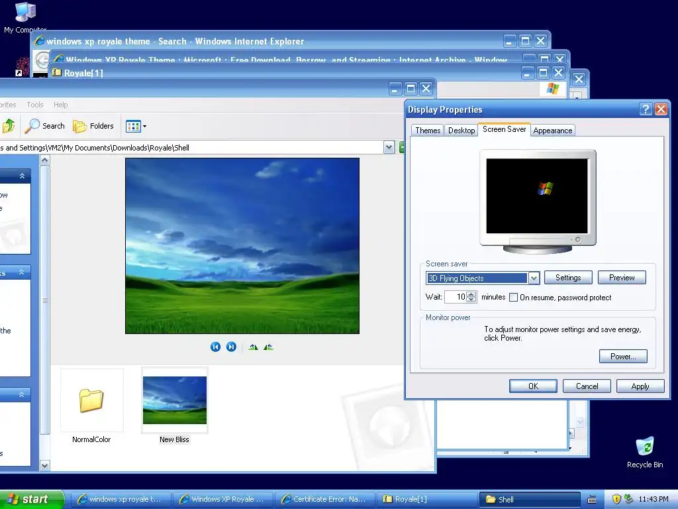The height and width of the screenshot is (509, 678).
Task: Select the Recycle Bin desktop icon
Action: point(645,452)
